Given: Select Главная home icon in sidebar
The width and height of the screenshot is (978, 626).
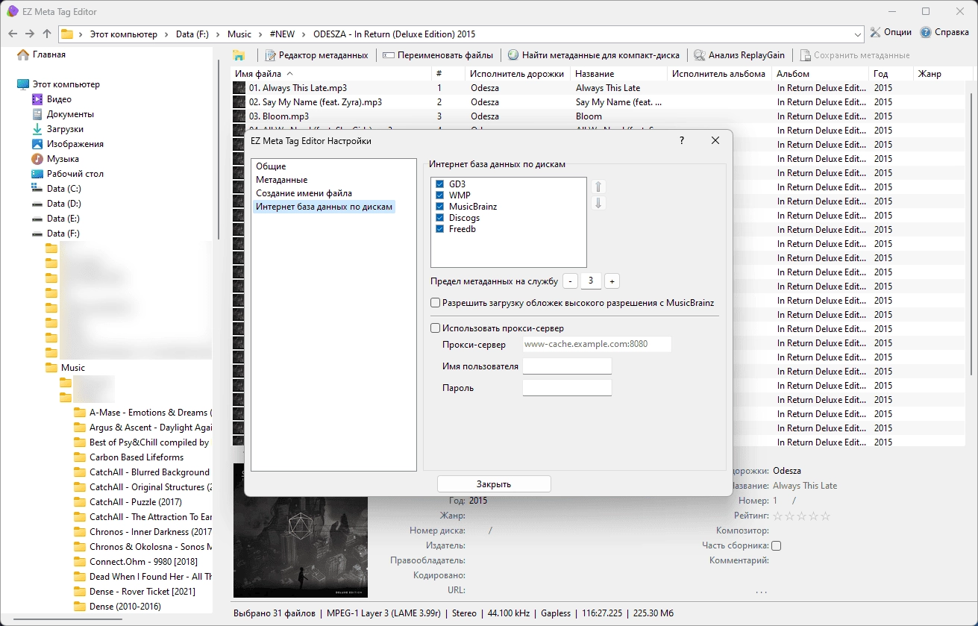Looking at the screenshot, I should tap(23, 54).
